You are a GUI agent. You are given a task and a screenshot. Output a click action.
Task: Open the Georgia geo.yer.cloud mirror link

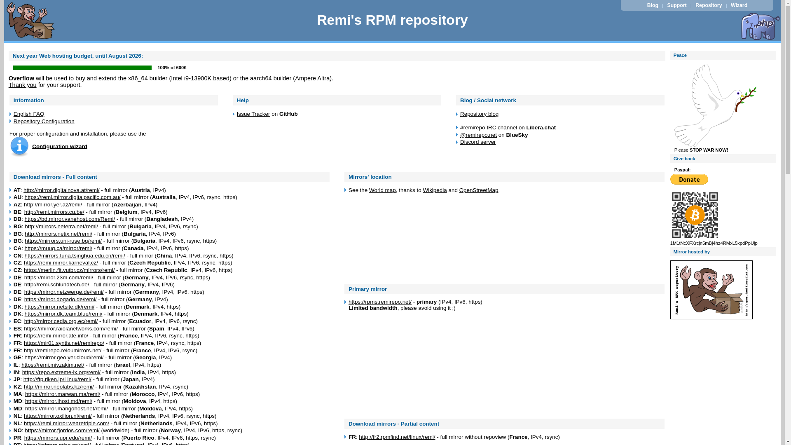coord(64,358)
